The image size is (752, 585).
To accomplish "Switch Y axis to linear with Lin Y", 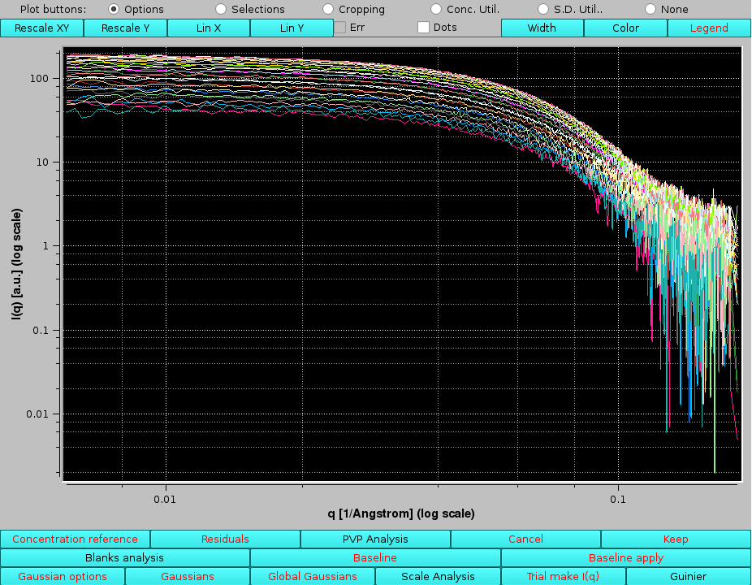I will coord(292,27).
